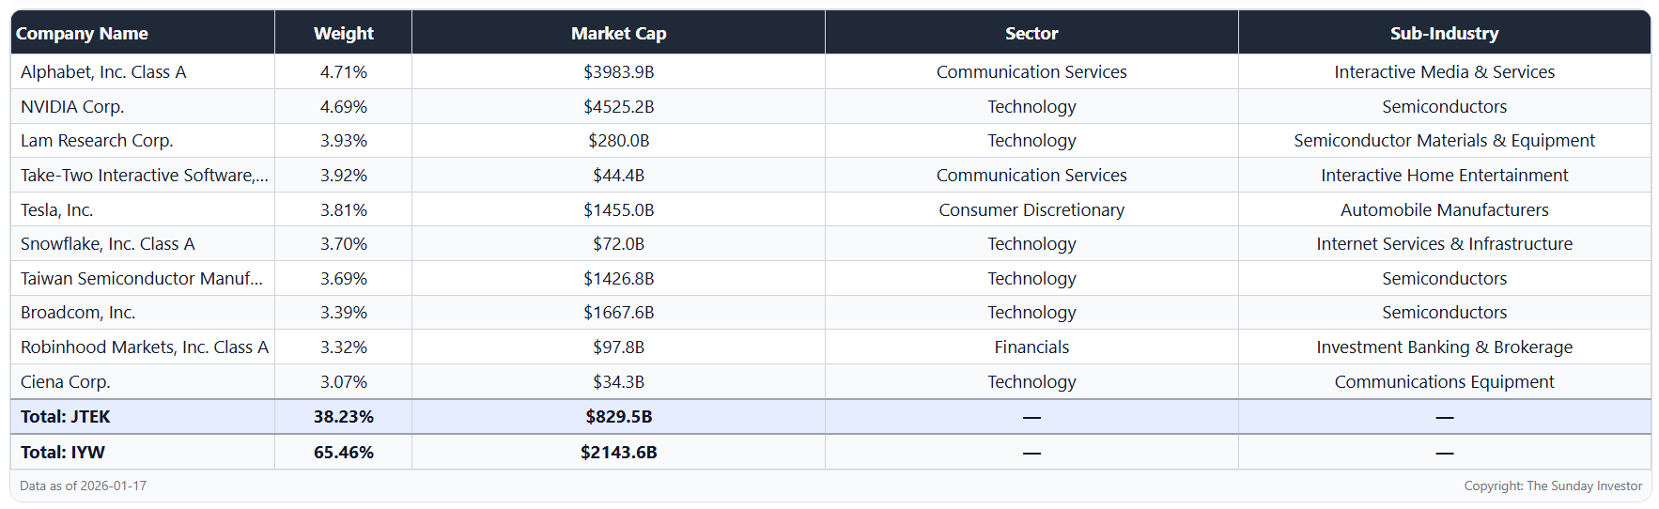
Task: Click Robinhood's Investment Banking & Brokerage cell
Action: [x=1444, y=347]
